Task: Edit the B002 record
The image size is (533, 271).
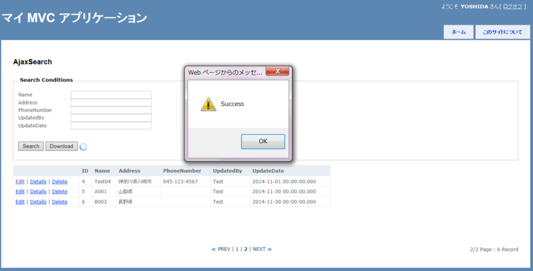Action: point(20,202)
